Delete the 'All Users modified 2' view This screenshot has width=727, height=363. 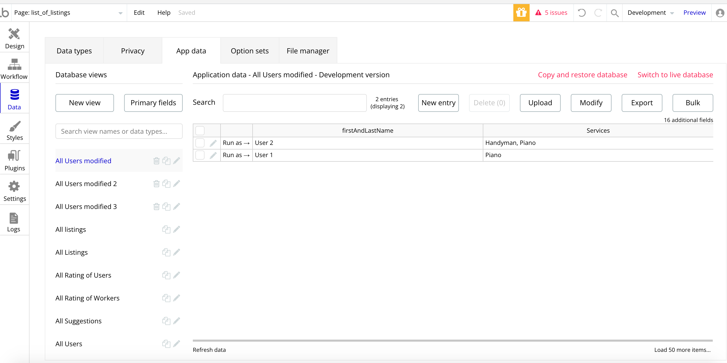(x=156, y=184)
